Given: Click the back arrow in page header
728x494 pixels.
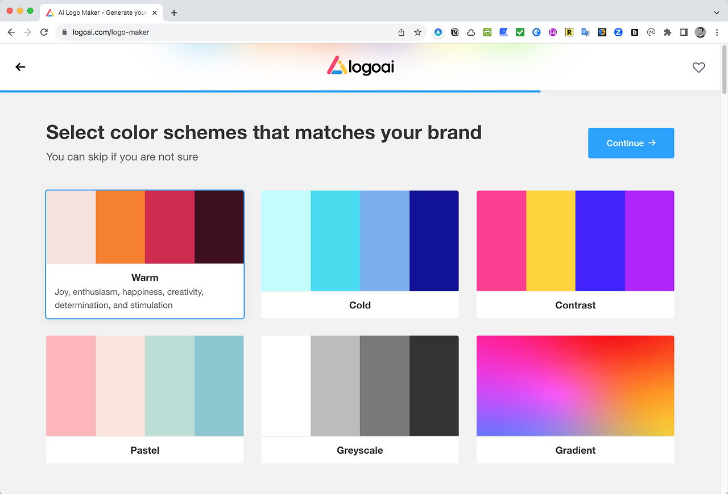Looking at the screenshot, I should [x=20, y=67].
